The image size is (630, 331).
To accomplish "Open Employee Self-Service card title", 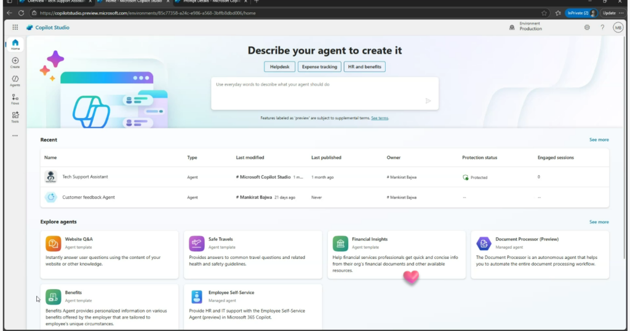I will (231, 292).
